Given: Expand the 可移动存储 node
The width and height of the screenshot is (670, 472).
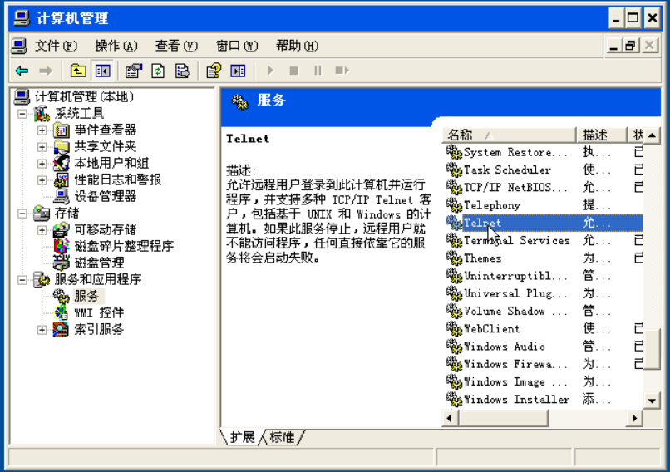Looking at the screenshot, I should 42,230.
